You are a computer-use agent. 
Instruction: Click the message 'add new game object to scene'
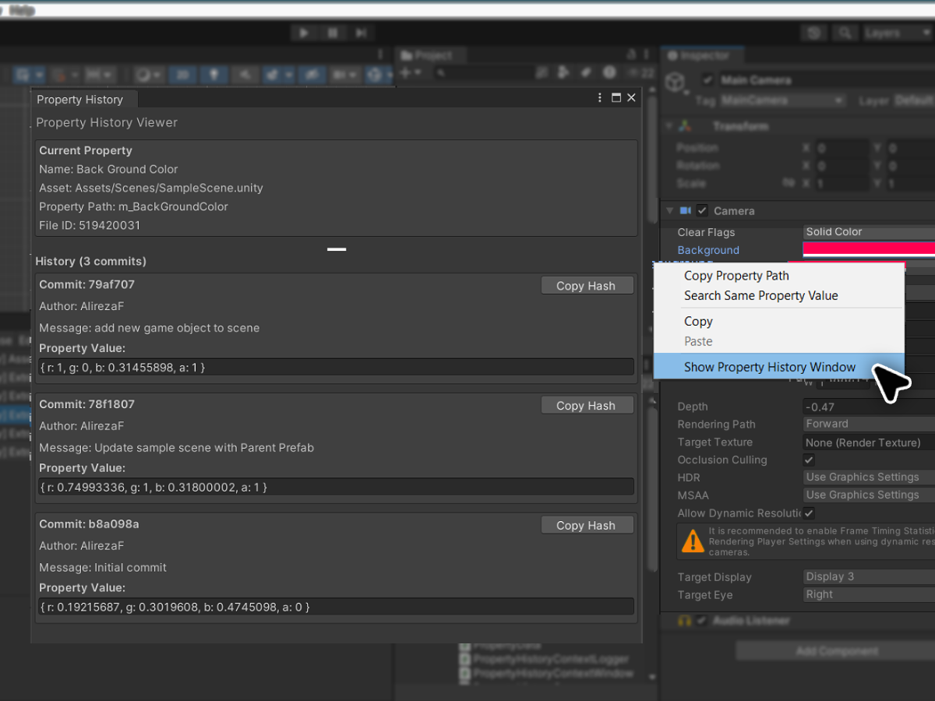(177, 328)
